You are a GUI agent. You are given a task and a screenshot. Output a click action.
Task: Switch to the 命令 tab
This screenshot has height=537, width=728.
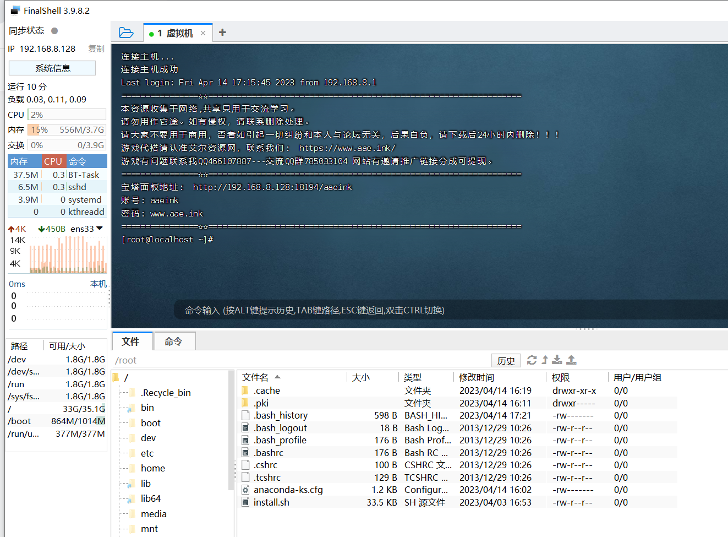[174, 341]
